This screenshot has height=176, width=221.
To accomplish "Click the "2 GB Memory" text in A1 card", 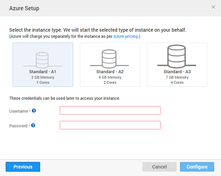I will pos(43,77).
